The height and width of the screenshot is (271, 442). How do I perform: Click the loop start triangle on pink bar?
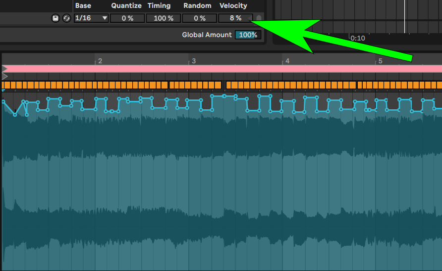pos(4,69)
